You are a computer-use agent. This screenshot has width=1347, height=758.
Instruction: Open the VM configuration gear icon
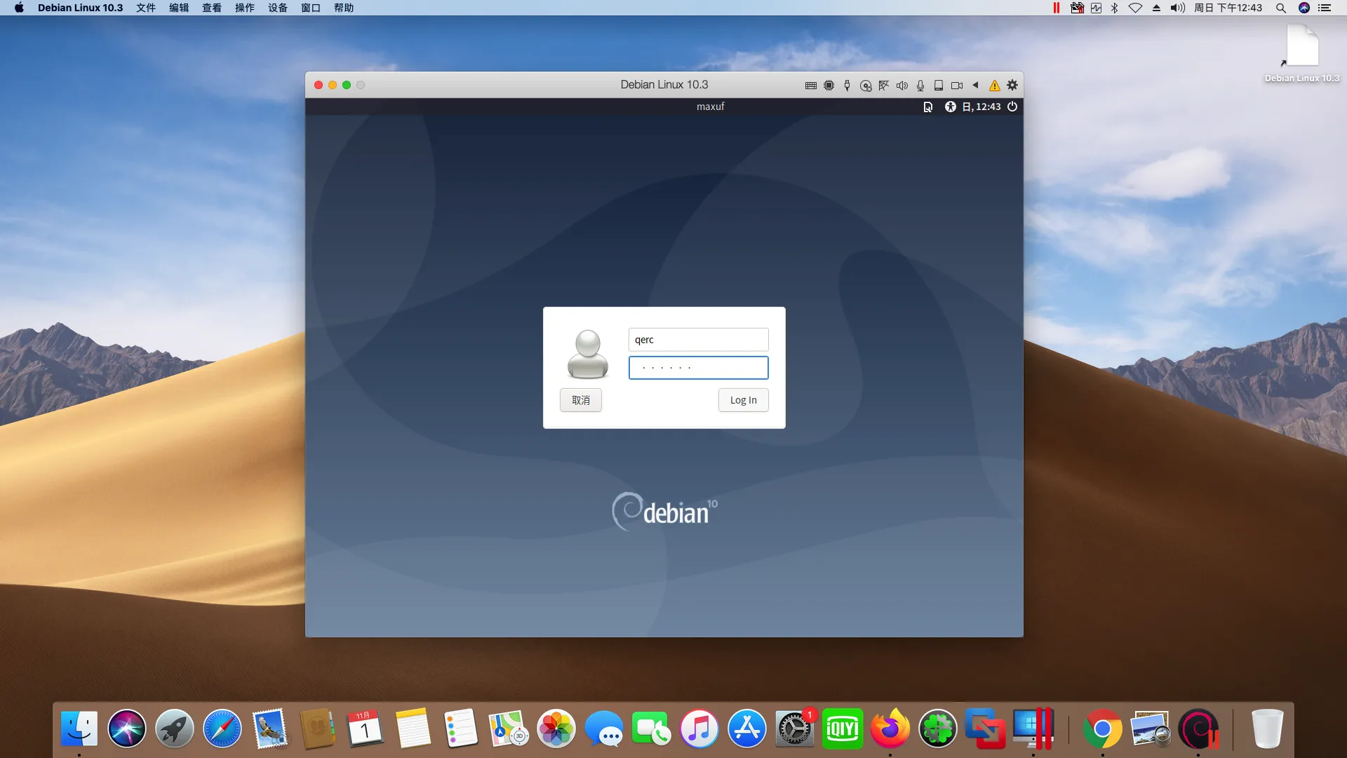click(x=1012, y=85)
